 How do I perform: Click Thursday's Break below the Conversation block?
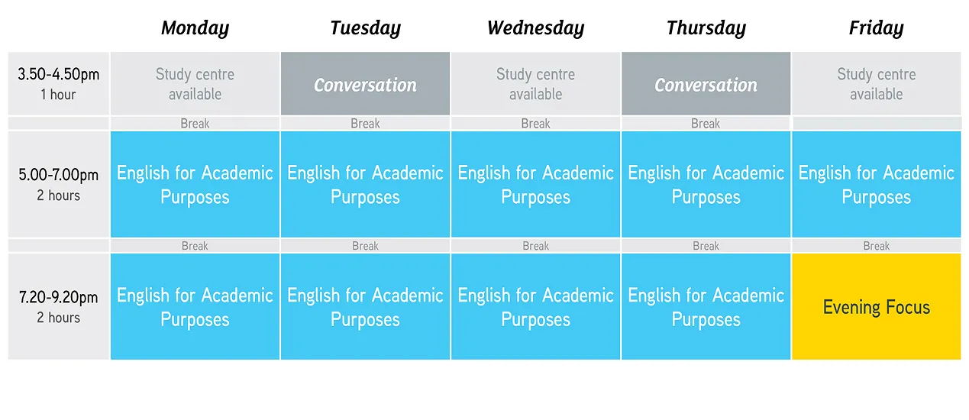pyautogui.click(x=706, y=124)
